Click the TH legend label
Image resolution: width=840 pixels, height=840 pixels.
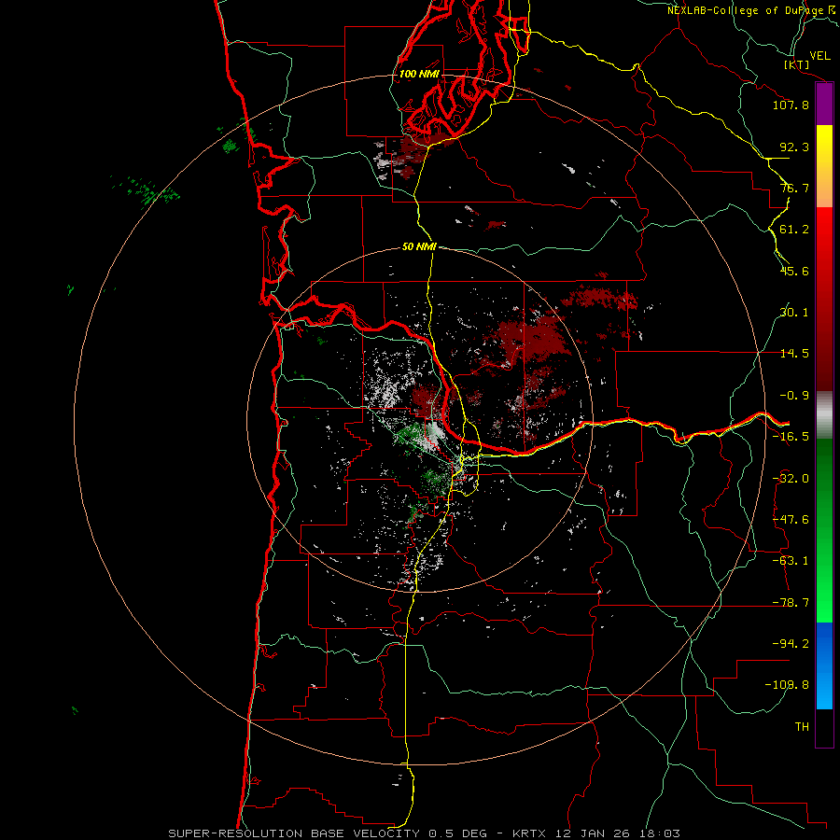(802, 727)
